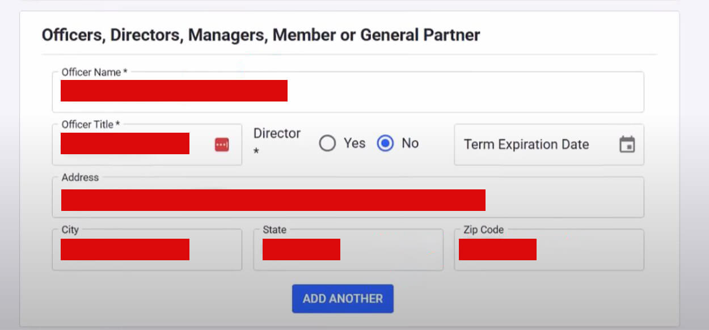Select Yes for the Director question

coord(328,143)
